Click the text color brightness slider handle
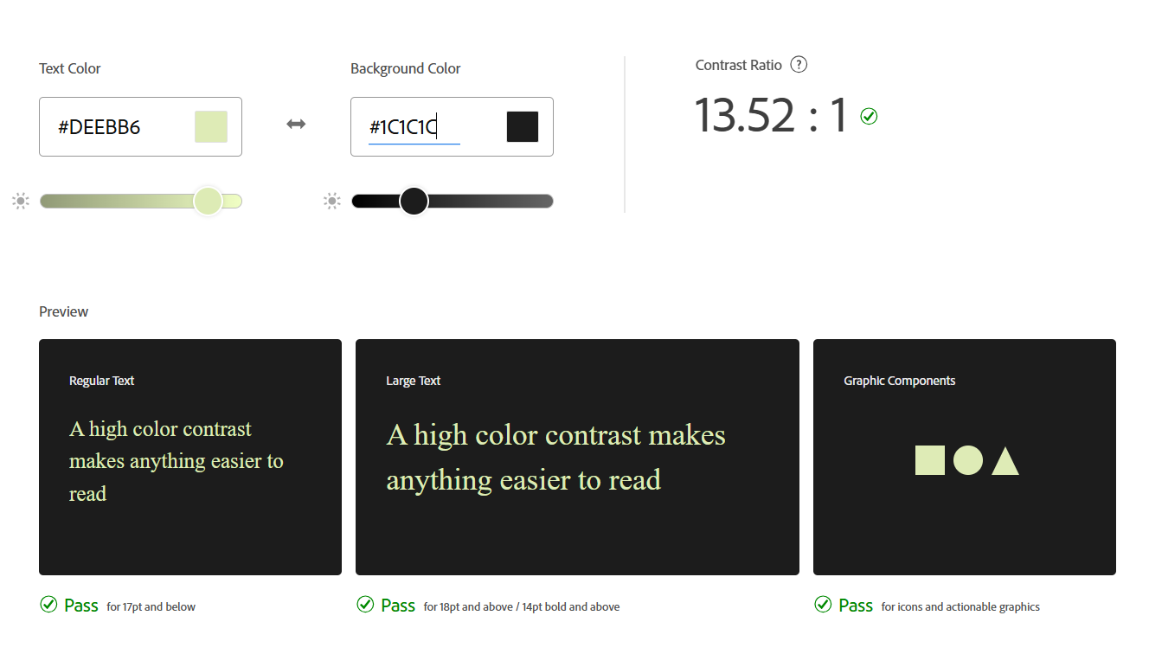The height and width of the screenshot is (654, 1149). click(208, 202)
